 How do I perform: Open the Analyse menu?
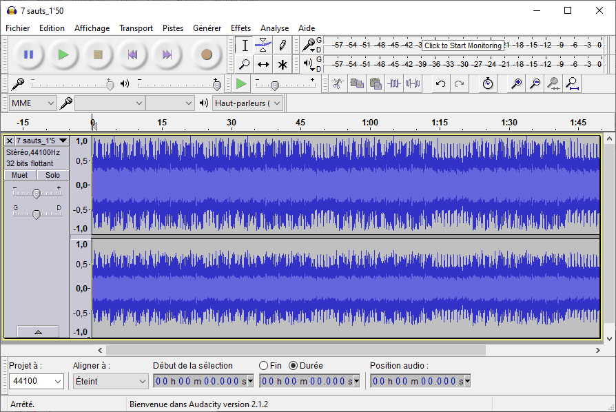[x=275, y=28]
